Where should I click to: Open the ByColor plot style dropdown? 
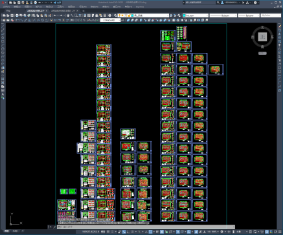[x=271, y=15]
